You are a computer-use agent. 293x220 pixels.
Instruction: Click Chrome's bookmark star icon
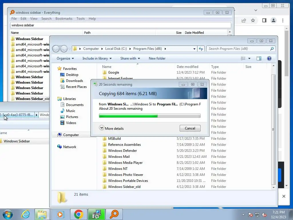(x=253, y=20)
